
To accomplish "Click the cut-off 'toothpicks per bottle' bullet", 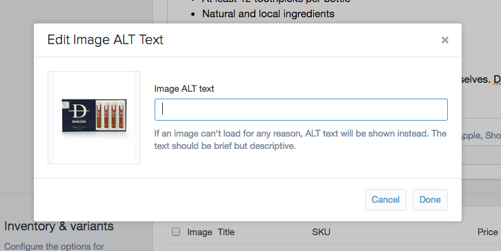I will (276, 1).
